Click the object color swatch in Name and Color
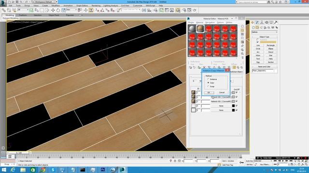The height and width of the screenshot is (173, 309). click(276, 71)
